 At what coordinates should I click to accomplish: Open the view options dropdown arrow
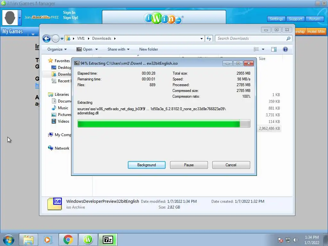(263, 49)
